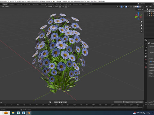Click the End frame field
154x115 pixels.
pos(139,102)
